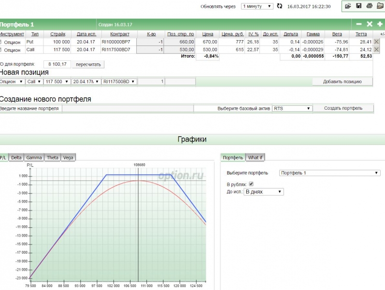
Task: Click the пересчитать button
Action: (88, 64)
